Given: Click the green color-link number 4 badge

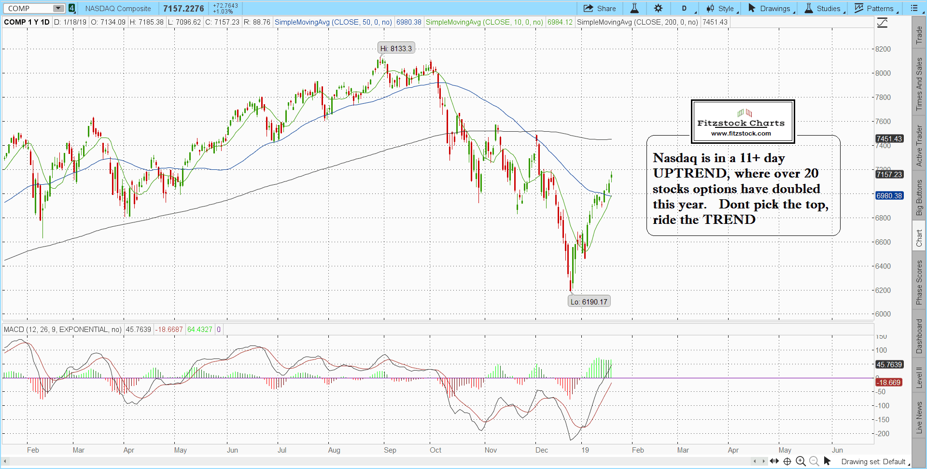Looking at the screenshot, I should 71,8.
